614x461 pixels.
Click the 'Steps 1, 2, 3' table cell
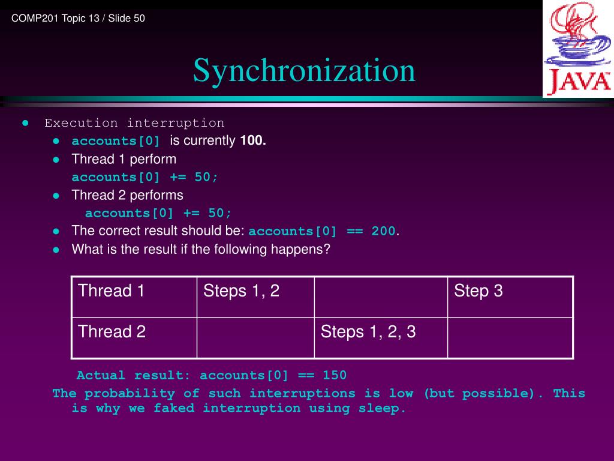381,338
